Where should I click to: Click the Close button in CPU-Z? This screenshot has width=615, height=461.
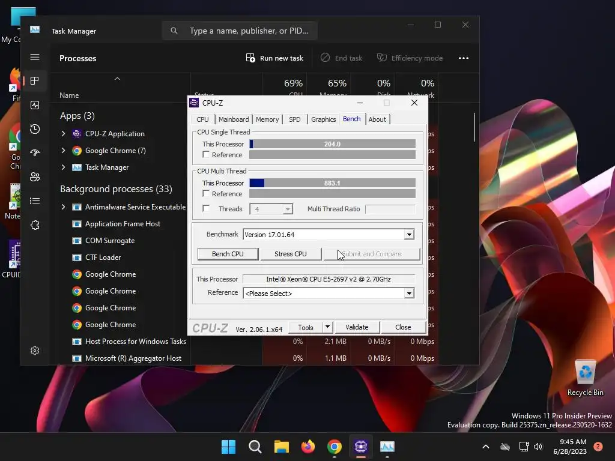(x=403, y=327)
